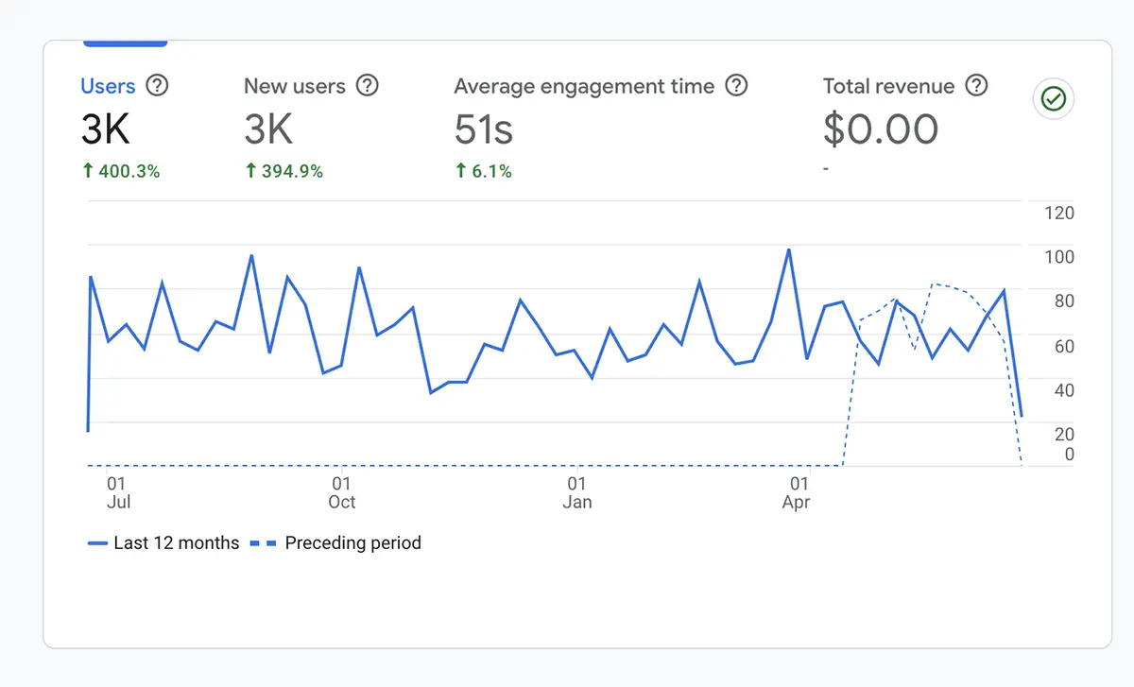Click the 3K Users value
The image size is (1134, 687).
(101, 129)
